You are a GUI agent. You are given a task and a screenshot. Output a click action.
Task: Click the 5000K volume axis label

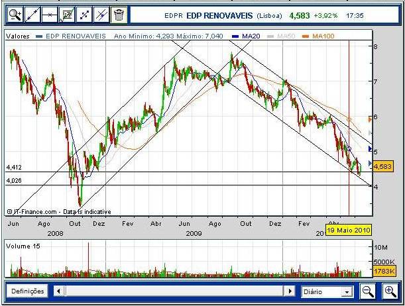(x=384, y=262)
